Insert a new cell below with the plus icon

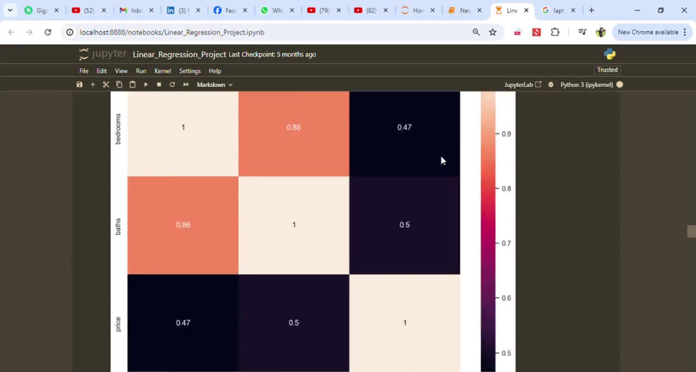[93, 84]
